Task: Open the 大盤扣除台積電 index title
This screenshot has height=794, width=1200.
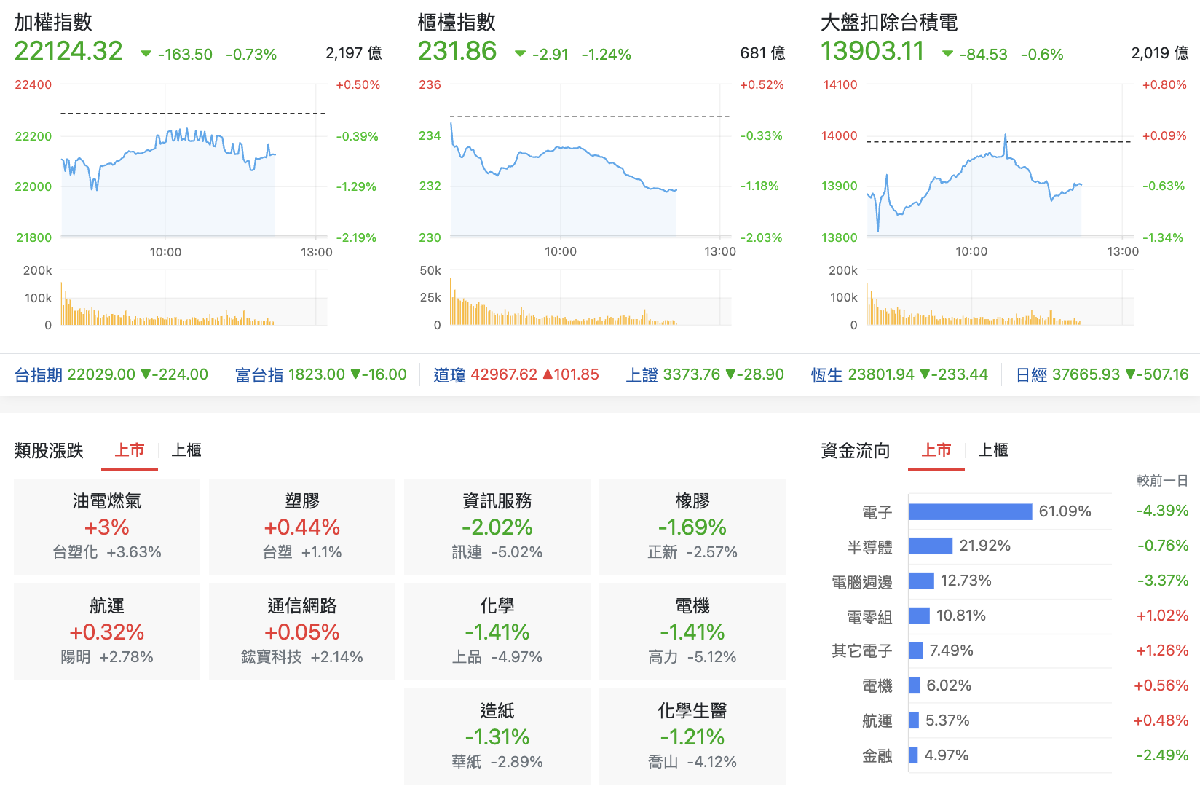Action: click(889, 23)
